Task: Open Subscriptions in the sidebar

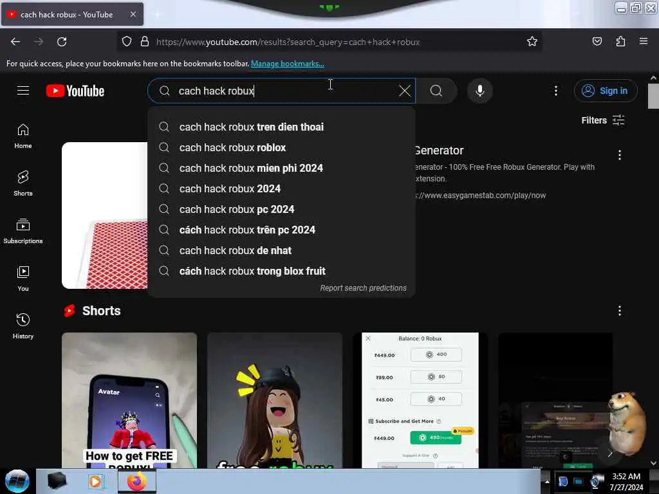Action: pyautogui.click(x=23, y=231)
